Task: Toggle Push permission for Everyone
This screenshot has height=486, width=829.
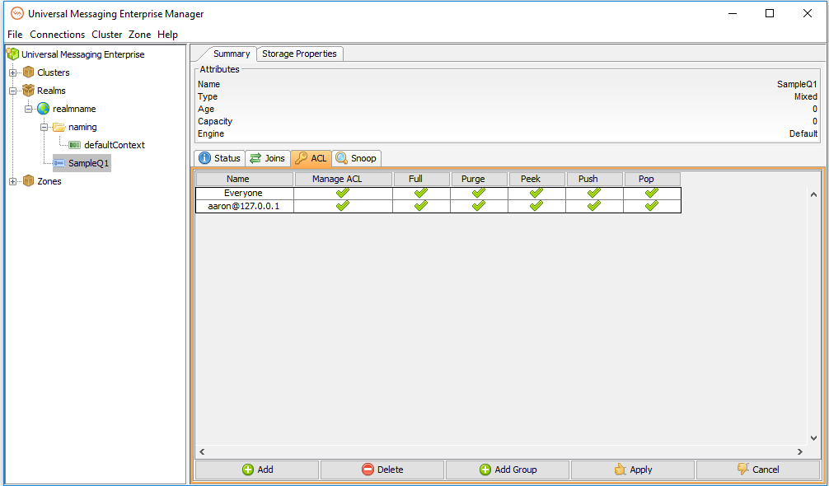Action: (594, 194)
